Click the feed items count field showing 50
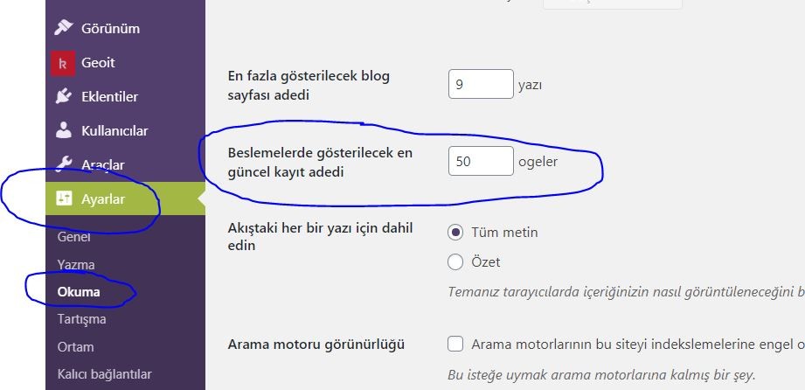This screenshot has width=805, height=390. [481, 161]
